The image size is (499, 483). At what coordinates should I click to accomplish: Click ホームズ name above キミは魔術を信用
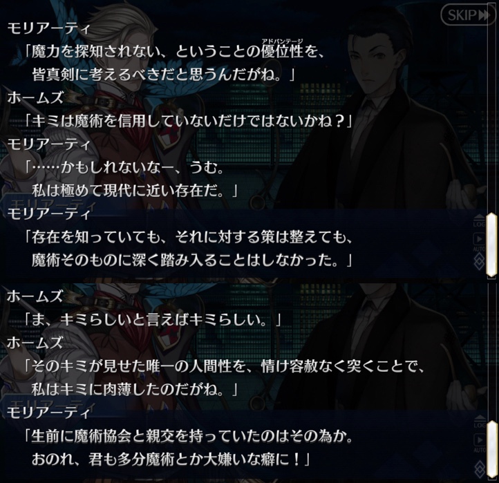click(x=35, y=97)
